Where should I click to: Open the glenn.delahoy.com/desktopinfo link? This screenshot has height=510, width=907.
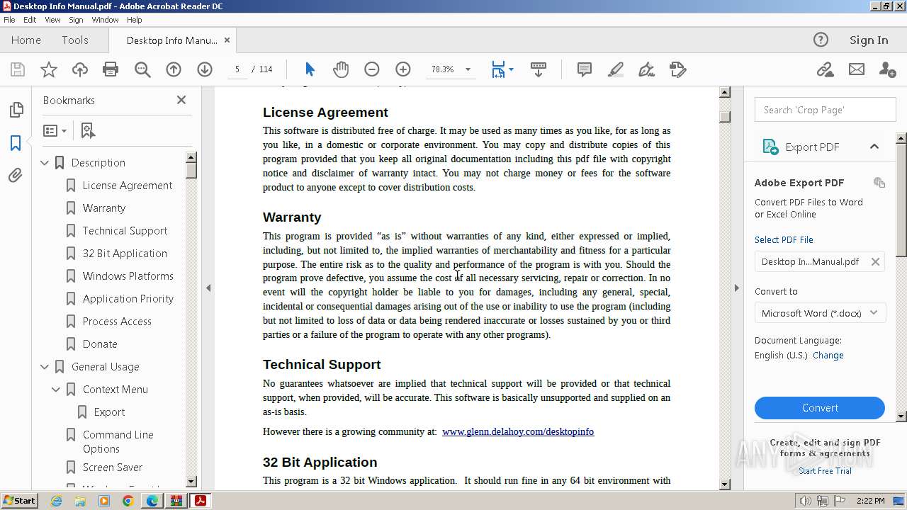coord(518,431)
